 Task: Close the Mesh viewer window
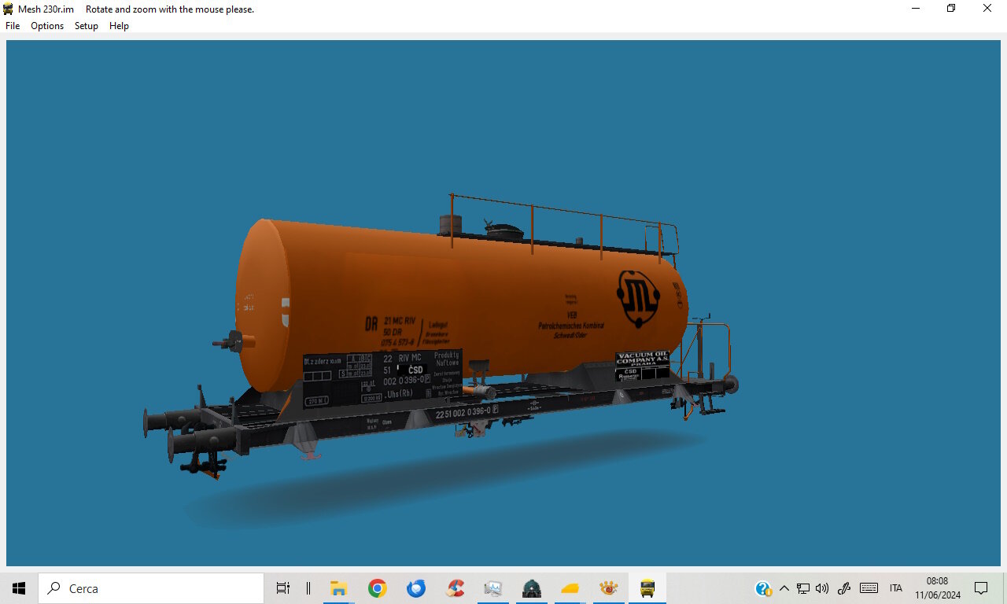click(987, 9)
